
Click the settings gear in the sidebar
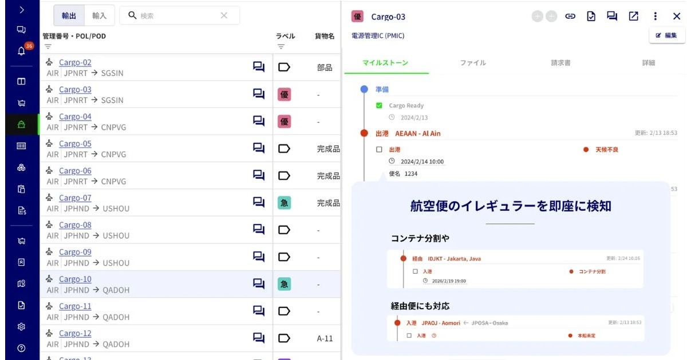coord(21,327)
